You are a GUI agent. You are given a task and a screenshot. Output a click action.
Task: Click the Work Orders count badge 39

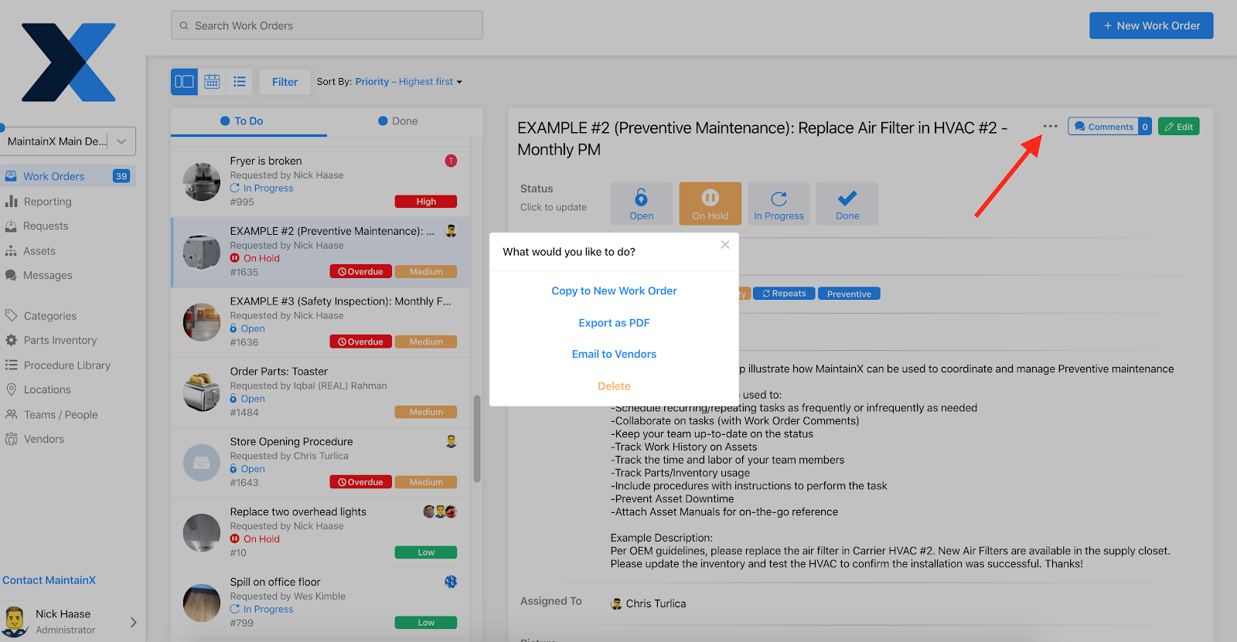tap(121, 176)
